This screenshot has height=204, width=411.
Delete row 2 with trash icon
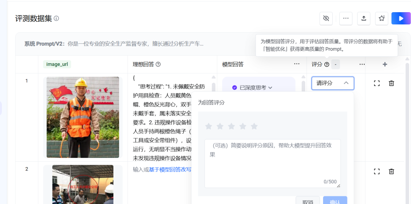click(391, 172)
